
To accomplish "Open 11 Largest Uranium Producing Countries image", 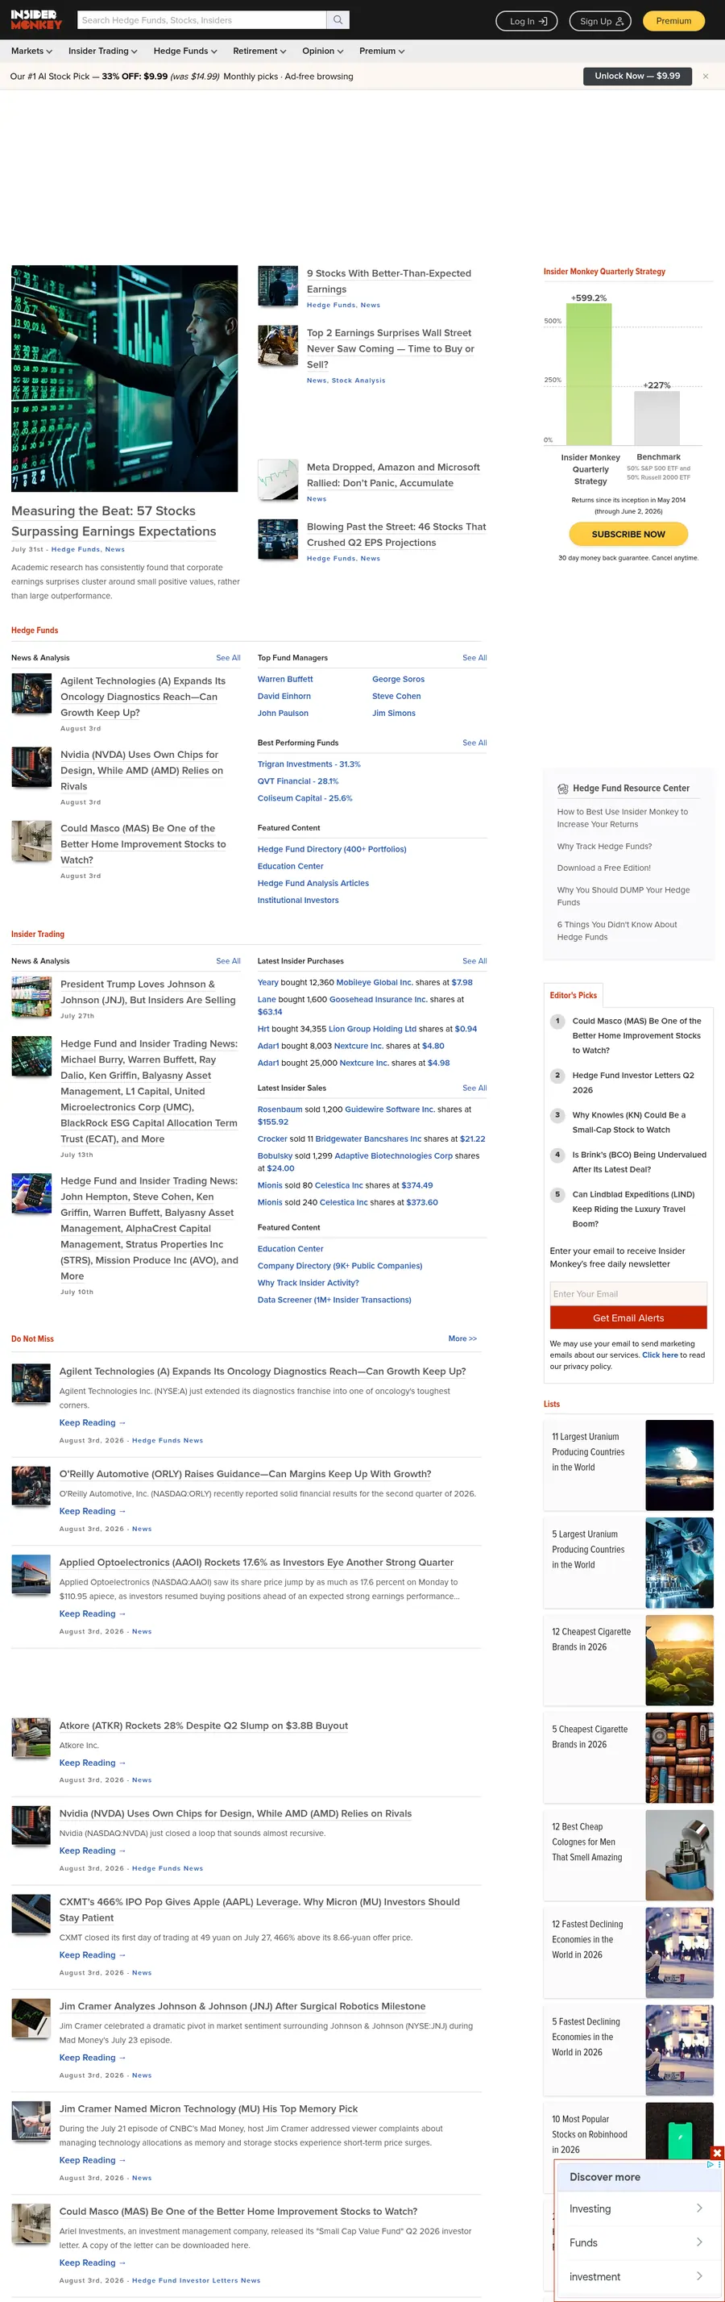I will (x=679, y=1465).
